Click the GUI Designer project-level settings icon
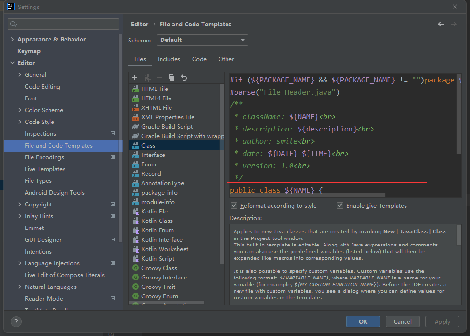The width and height of the screenshot is (470, 336). [113, 240]
